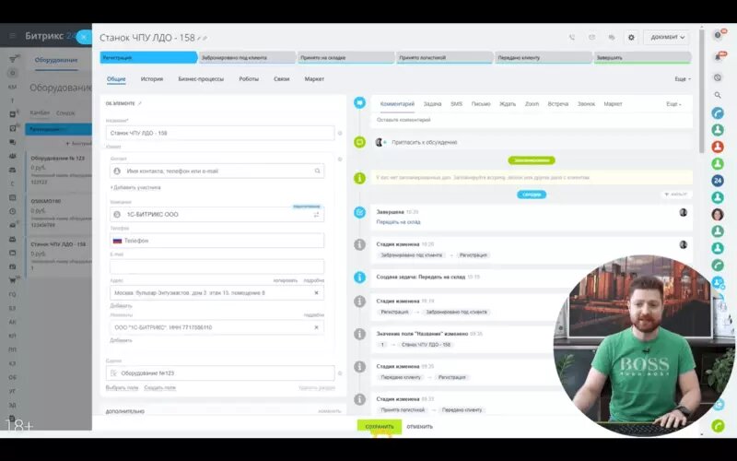Click the empty E-mail input field

(216, 266)
